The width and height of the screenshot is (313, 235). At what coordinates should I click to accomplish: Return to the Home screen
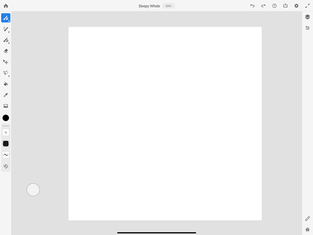tap(6, 5)
